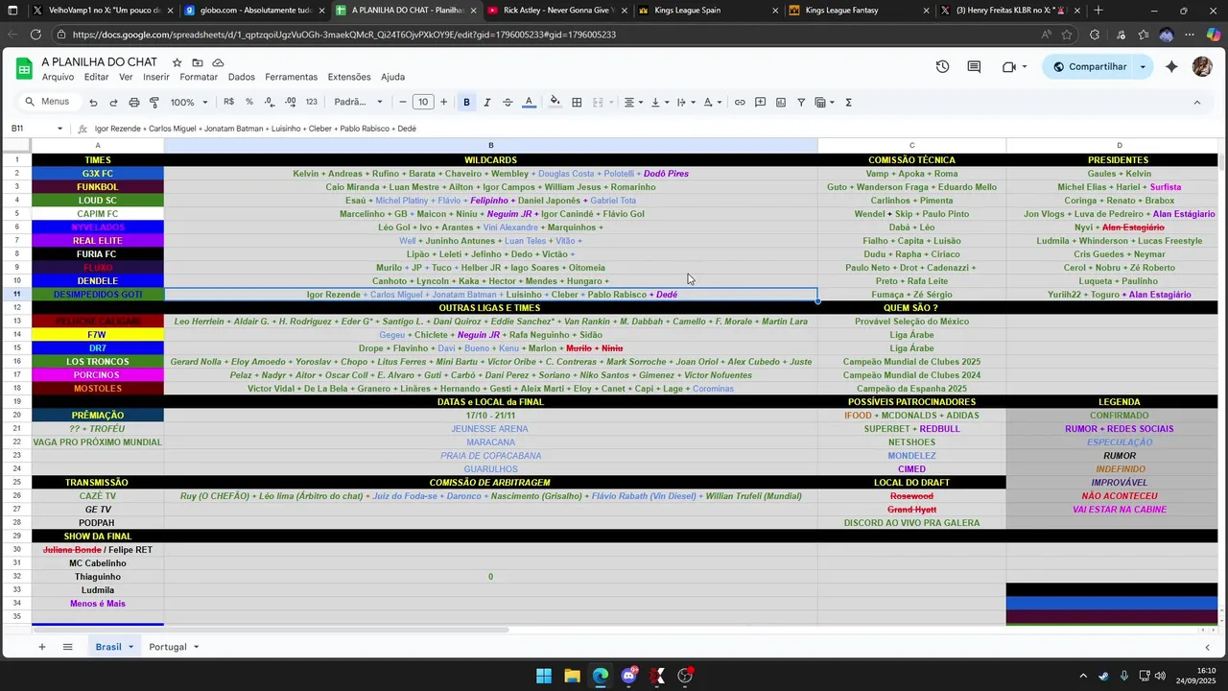Open the Inserir menu
Image resolution: width=1228 pixels, height=691 pixels.
point(156,77)
